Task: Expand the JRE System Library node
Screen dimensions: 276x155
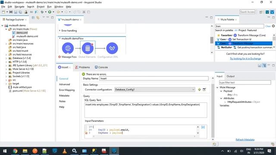Action: coord(6,65)
